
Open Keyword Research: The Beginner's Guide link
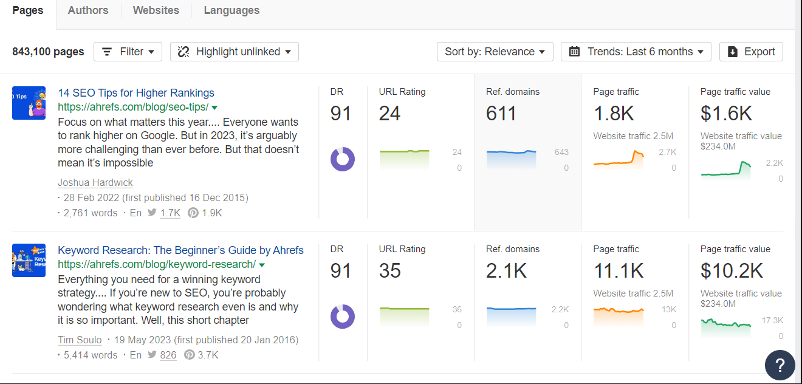coord(180,250)
